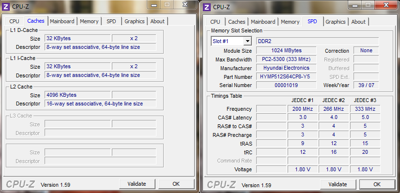400x193 pixels.
Task: Click CAS# Latency value 3.0
Action: tap(303, 117)
